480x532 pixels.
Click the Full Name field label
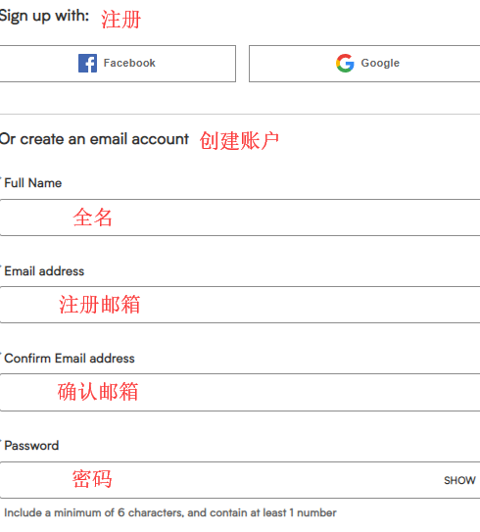33,183
